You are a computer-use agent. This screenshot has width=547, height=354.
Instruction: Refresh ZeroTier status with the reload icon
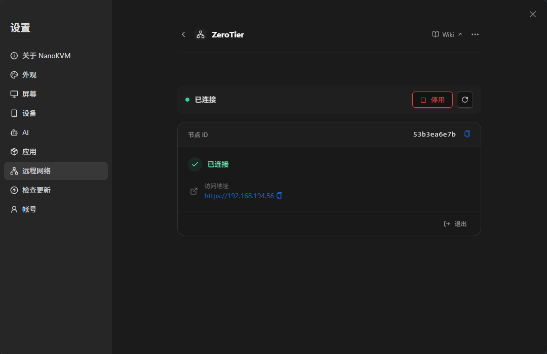465,100
